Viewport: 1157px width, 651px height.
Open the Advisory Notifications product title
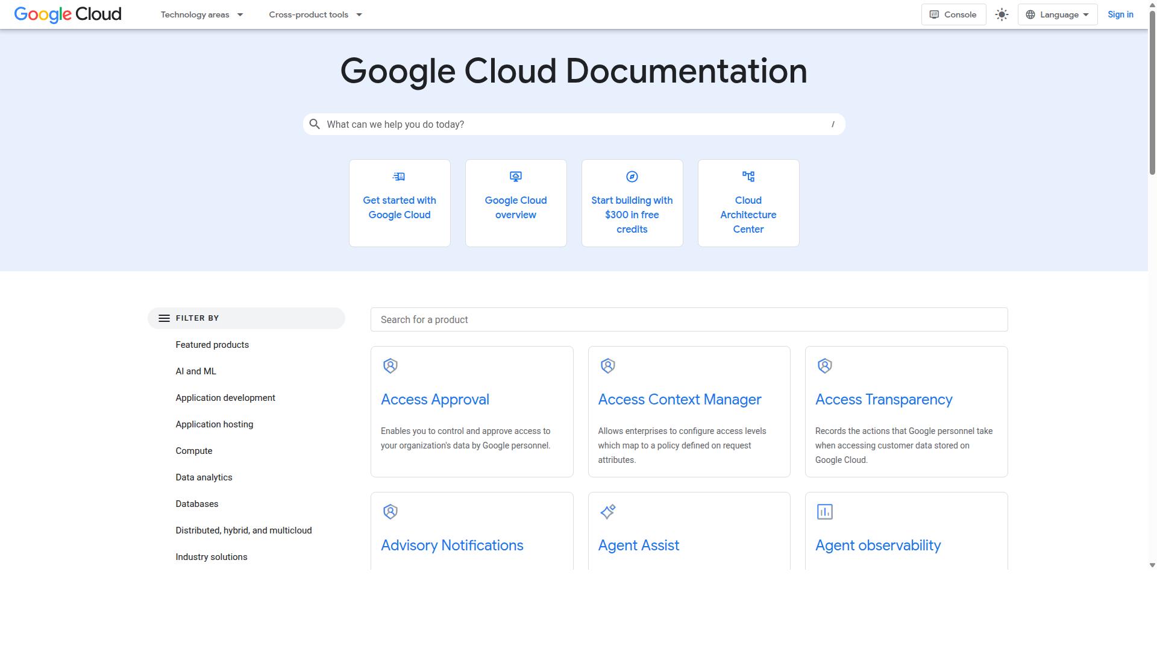(x=452, y=546)
